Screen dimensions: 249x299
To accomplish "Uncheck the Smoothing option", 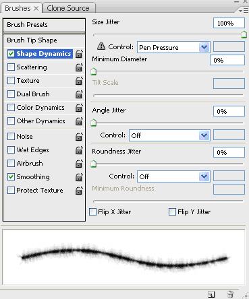I will tap(11, 177).
